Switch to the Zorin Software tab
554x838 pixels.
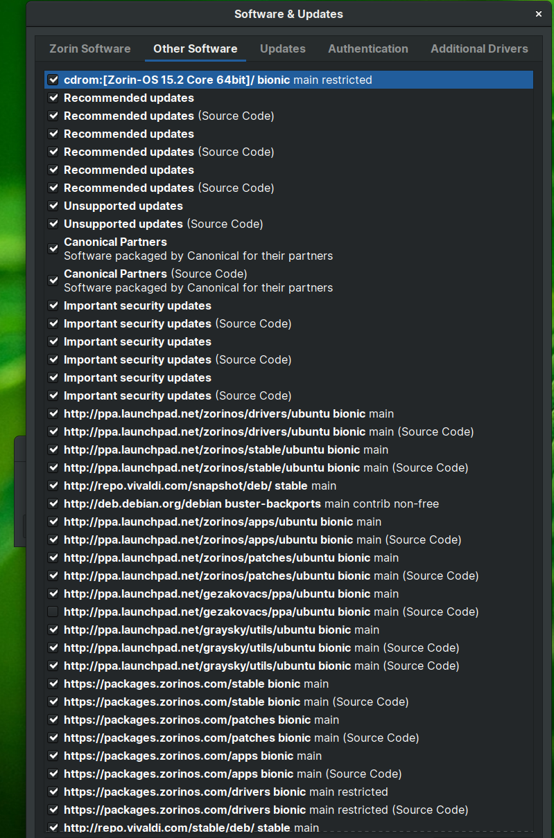[x=89, y=48]
